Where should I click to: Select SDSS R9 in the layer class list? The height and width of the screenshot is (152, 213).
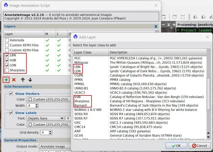[81, 114]
